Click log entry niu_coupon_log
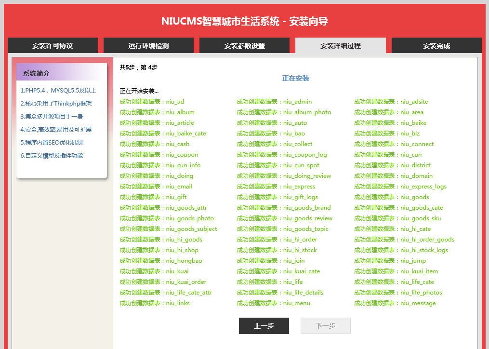 coord(282,155)
